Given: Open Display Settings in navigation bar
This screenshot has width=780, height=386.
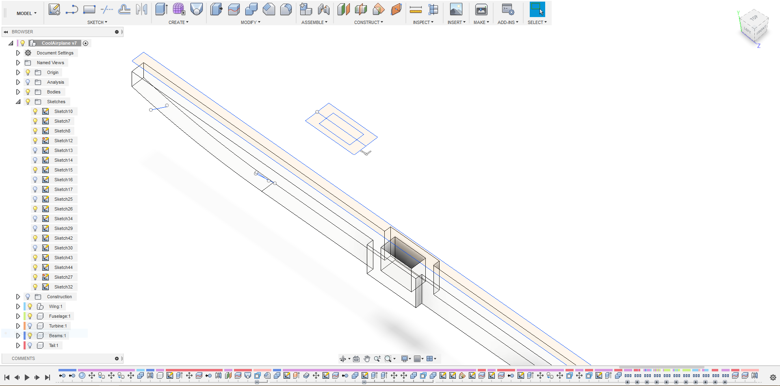Looking at the screenshot, I should coord(405,359).
